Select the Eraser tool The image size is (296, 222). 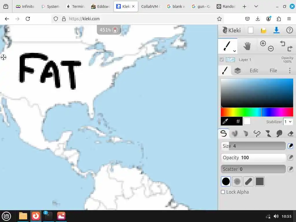pos(291,134)
